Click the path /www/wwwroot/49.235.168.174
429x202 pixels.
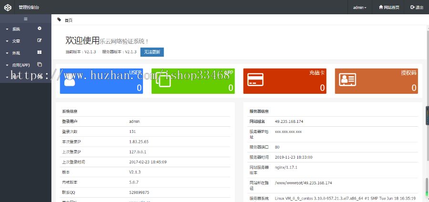pos(303,183)
